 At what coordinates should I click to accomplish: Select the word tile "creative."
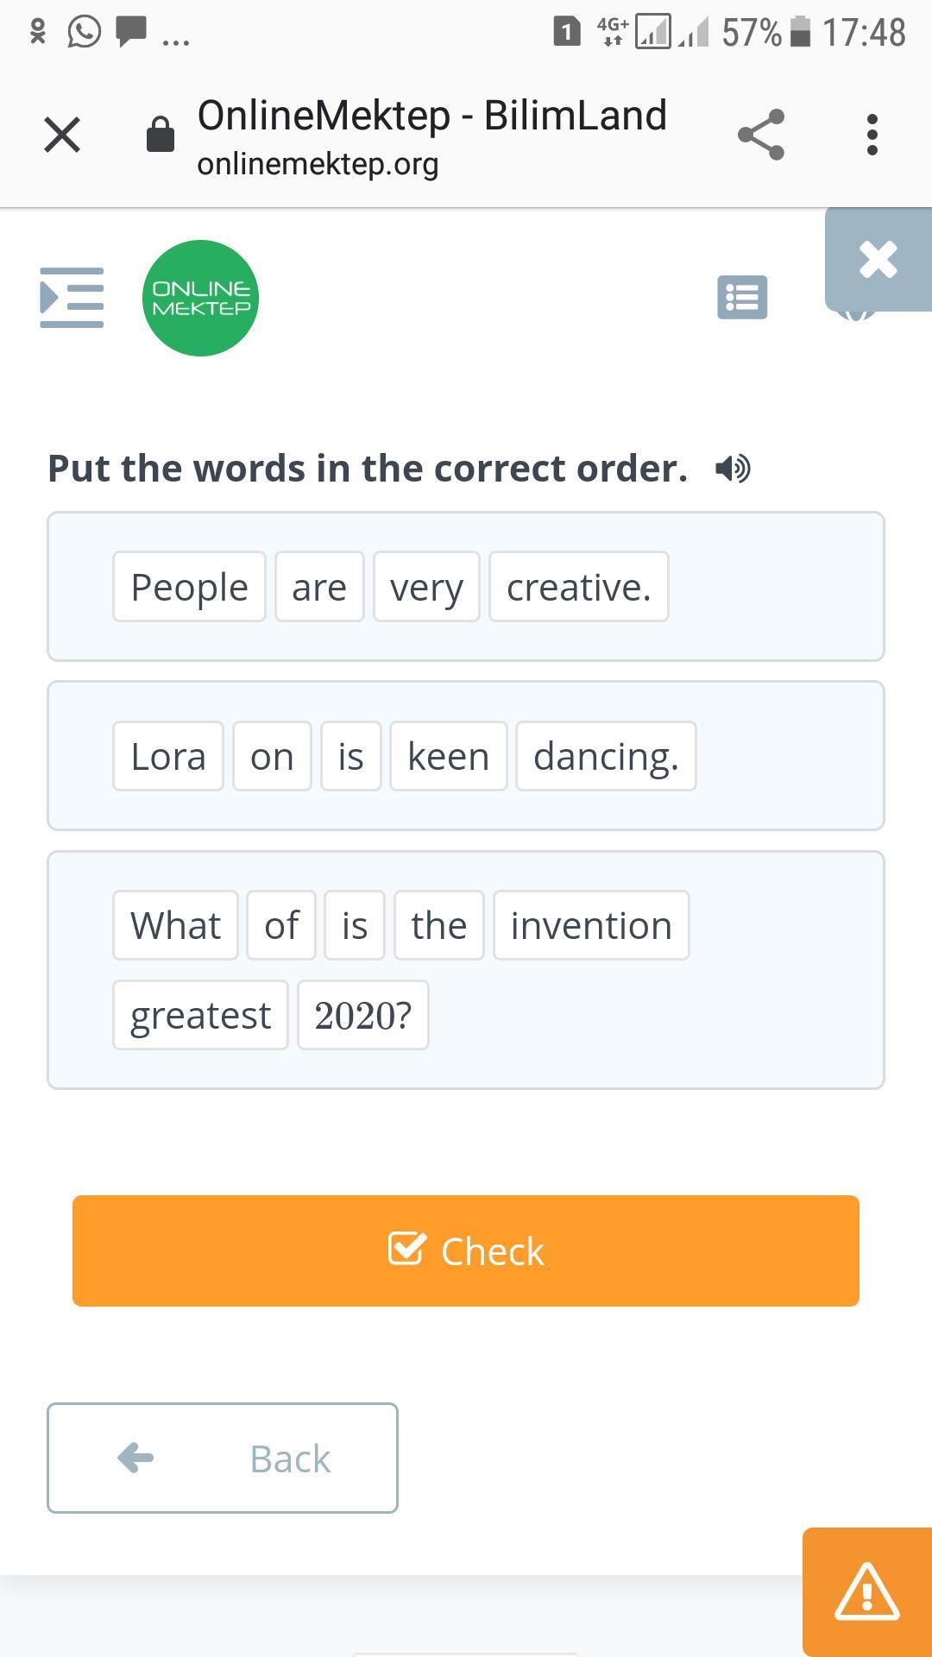point(578,587)
